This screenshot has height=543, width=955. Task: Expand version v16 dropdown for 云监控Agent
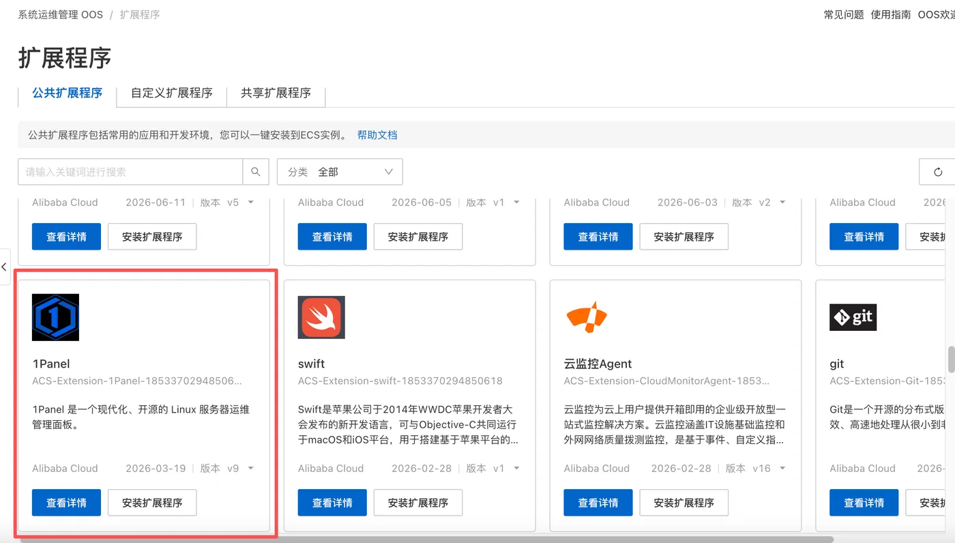click(782, 469)
